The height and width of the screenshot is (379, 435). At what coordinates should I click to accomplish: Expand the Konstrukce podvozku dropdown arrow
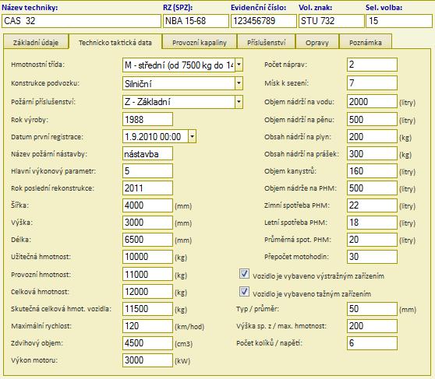click(x=239, y=83)
